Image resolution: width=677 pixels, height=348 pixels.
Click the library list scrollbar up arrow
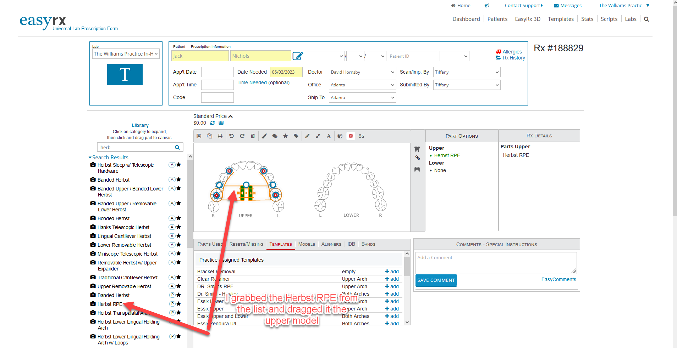[190, 156]
